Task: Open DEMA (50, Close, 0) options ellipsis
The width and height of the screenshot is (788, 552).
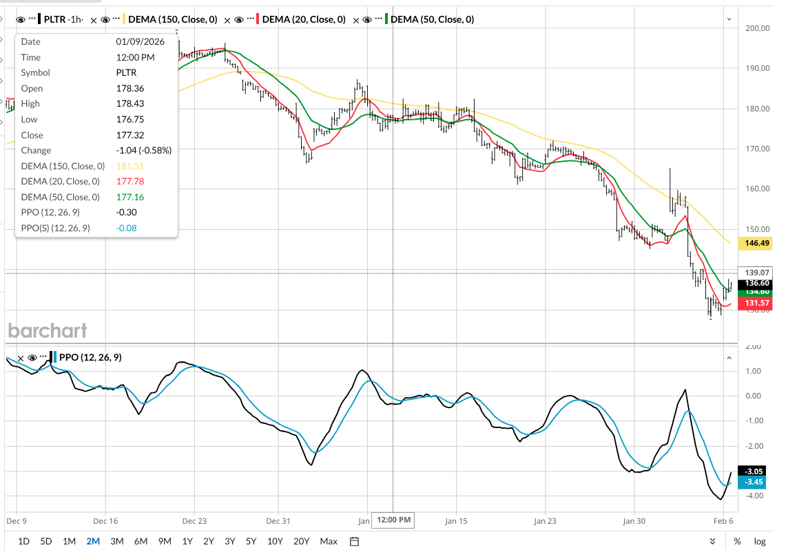Action: [379, 19]
